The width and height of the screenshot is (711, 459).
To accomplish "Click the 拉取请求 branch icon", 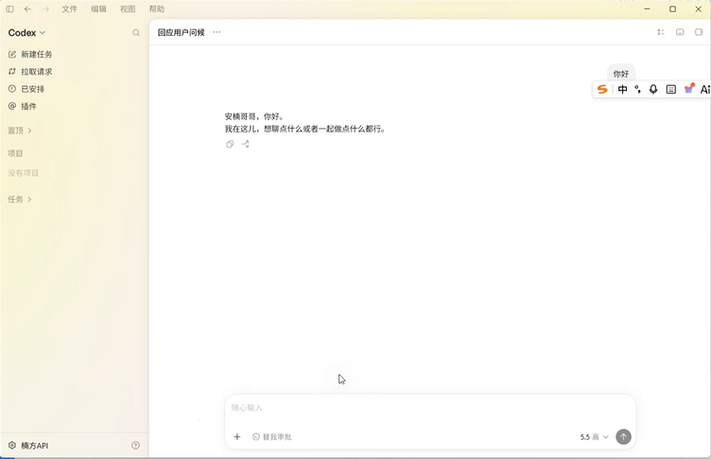I will (12, 72).
